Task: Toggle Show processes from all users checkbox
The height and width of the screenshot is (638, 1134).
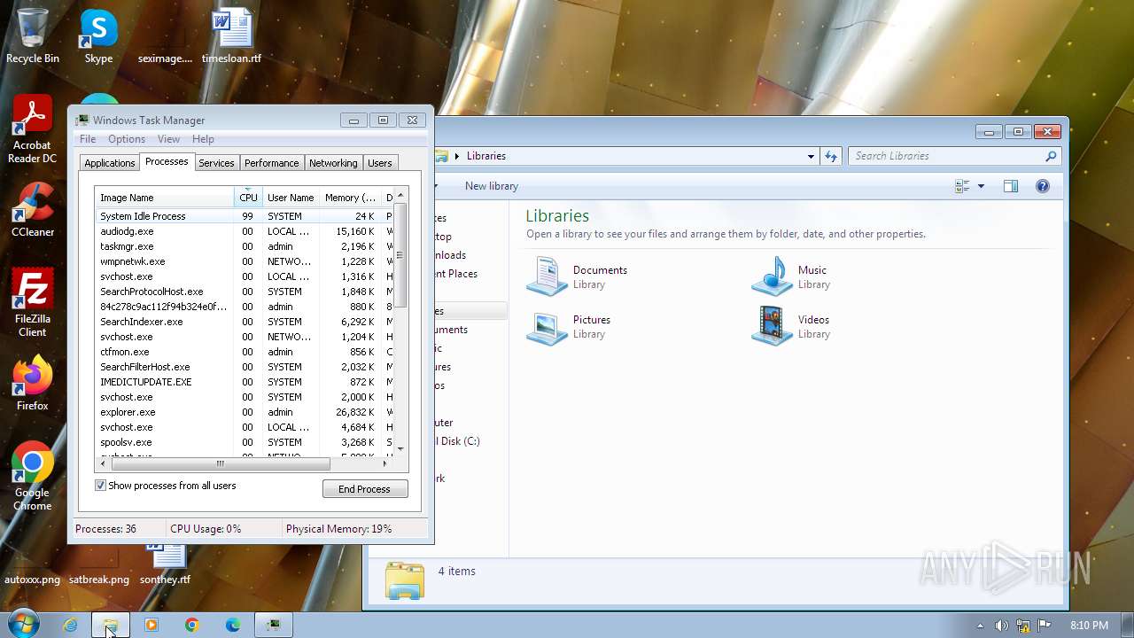Action: (100, 486)
